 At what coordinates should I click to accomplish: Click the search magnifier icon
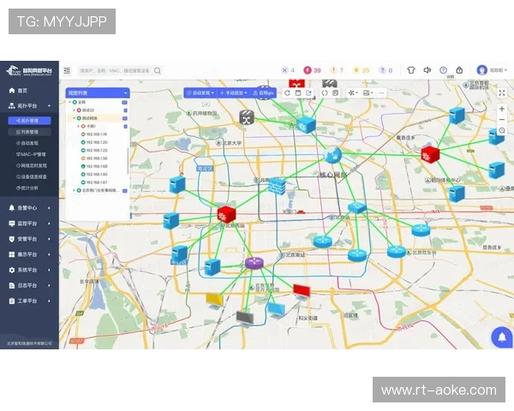(158, 71)
